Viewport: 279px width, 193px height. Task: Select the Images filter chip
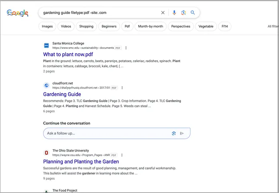coord(48,26)
